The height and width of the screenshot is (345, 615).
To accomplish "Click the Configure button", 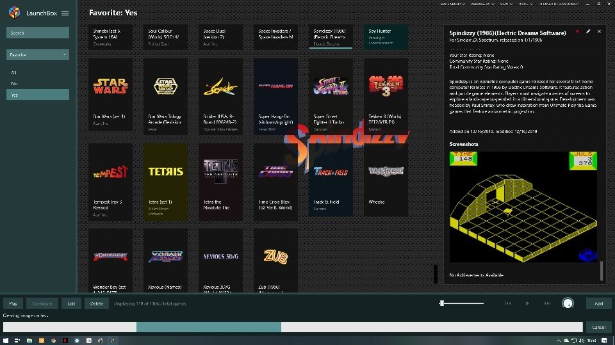I will (42, 303).
